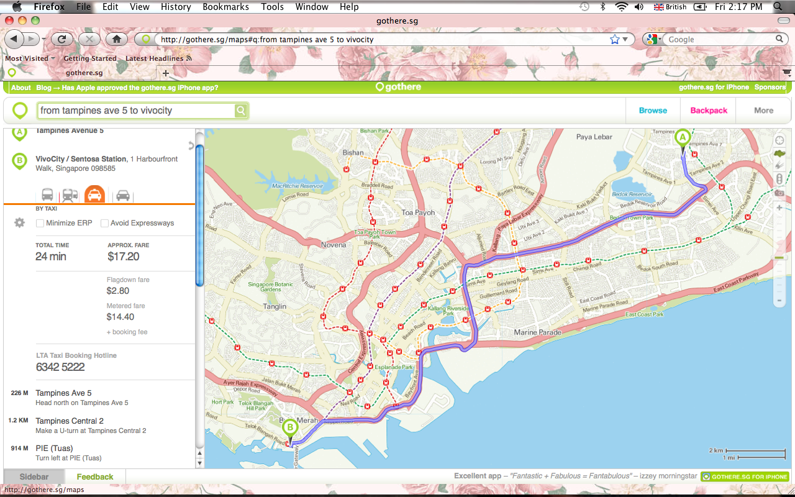795x497 pixels.
Task: Click the green gothere pin logo
Action: pos(20,111)
